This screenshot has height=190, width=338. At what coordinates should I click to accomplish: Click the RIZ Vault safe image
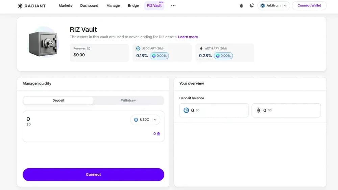coord(44,44)
